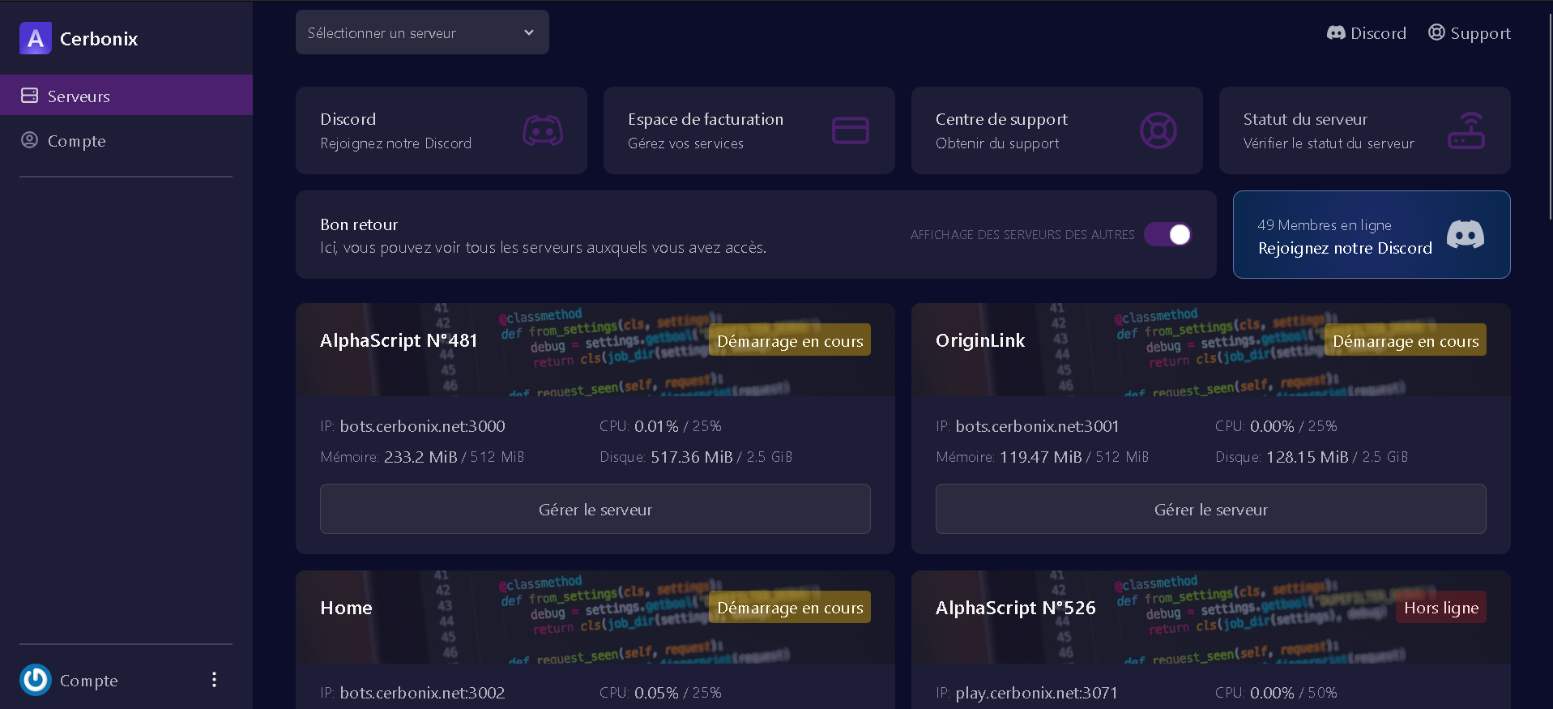The image size is (1553, 709).
Task: Click the OriginLink server title
Action: [980, 340]
